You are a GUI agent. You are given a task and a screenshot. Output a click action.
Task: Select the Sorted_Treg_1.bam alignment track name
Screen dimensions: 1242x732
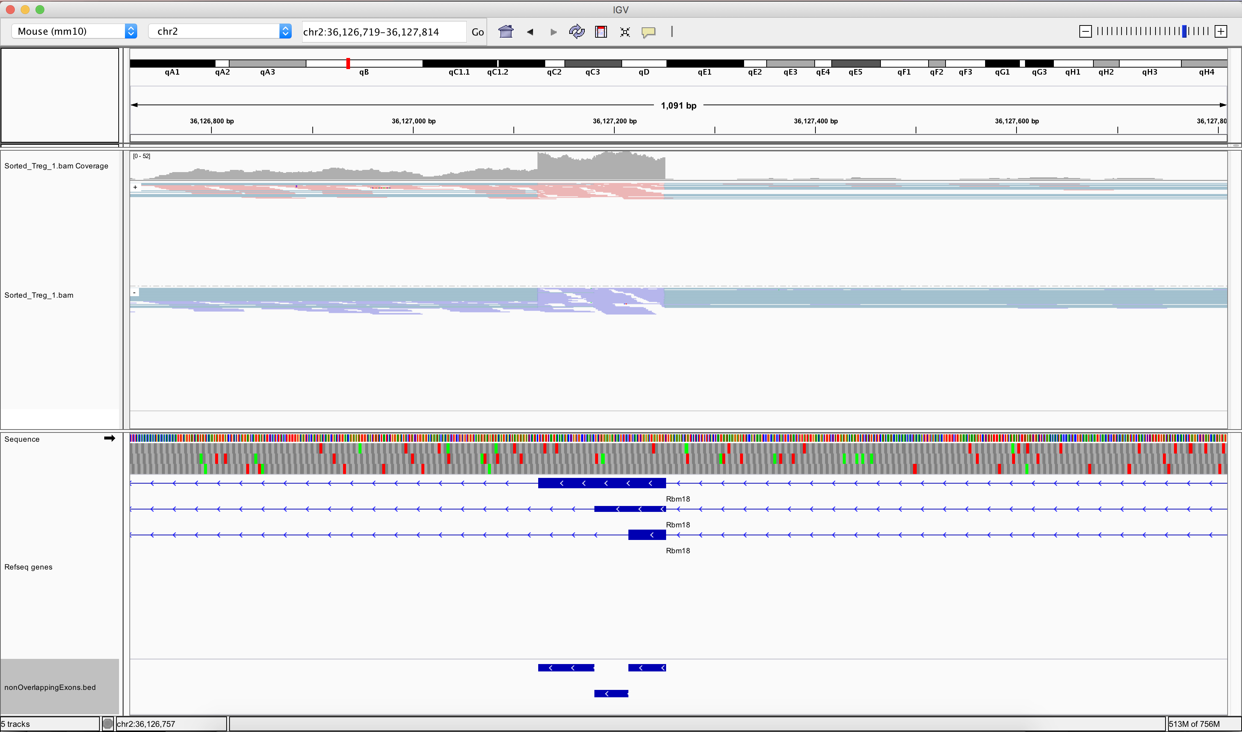pyautogui.click(x=39, y=295)
